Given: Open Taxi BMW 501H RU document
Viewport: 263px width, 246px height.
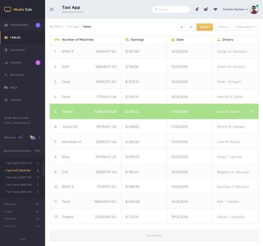Looking at the screenshot, I should click(x=19, y=163).
